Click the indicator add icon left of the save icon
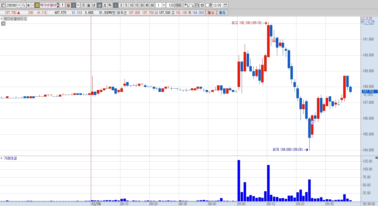Image resolution: width=378 pixels, height=206 pixels. point(192,5)
